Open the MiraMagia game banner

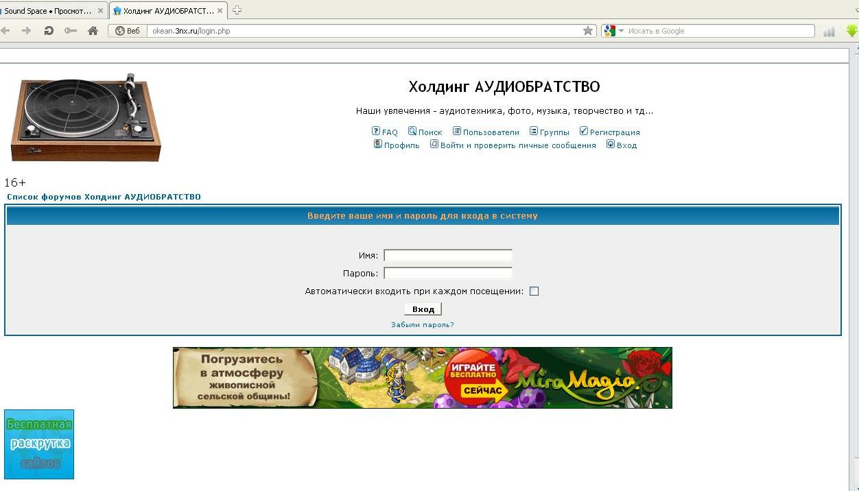coord(423,378)
